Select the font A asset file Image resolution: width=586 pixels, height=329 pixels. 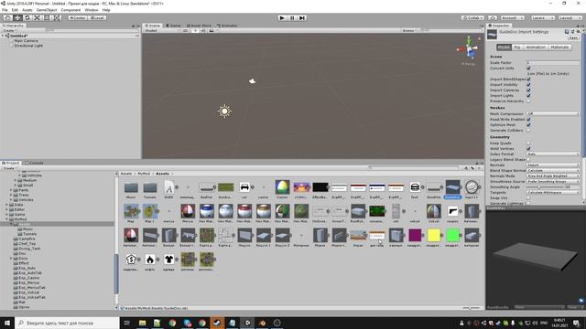click(168, 187)
